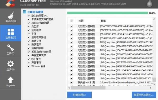Uncheck the row starting {054B9C93
The width and height of the screenshot is (158, 100).
pos(71,38)
